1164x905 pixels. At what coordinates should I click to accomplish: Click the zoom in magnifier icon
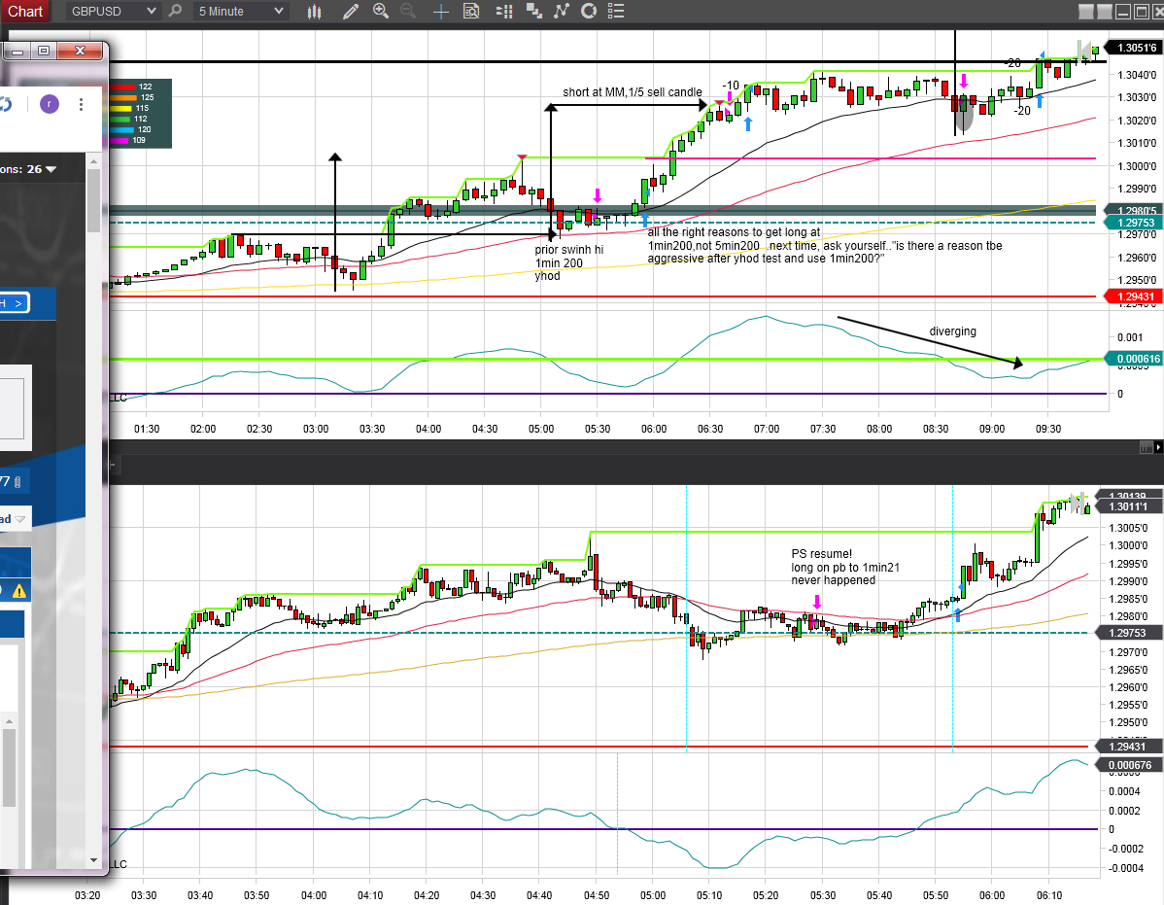pyautogui.click(x=381, y=11)
